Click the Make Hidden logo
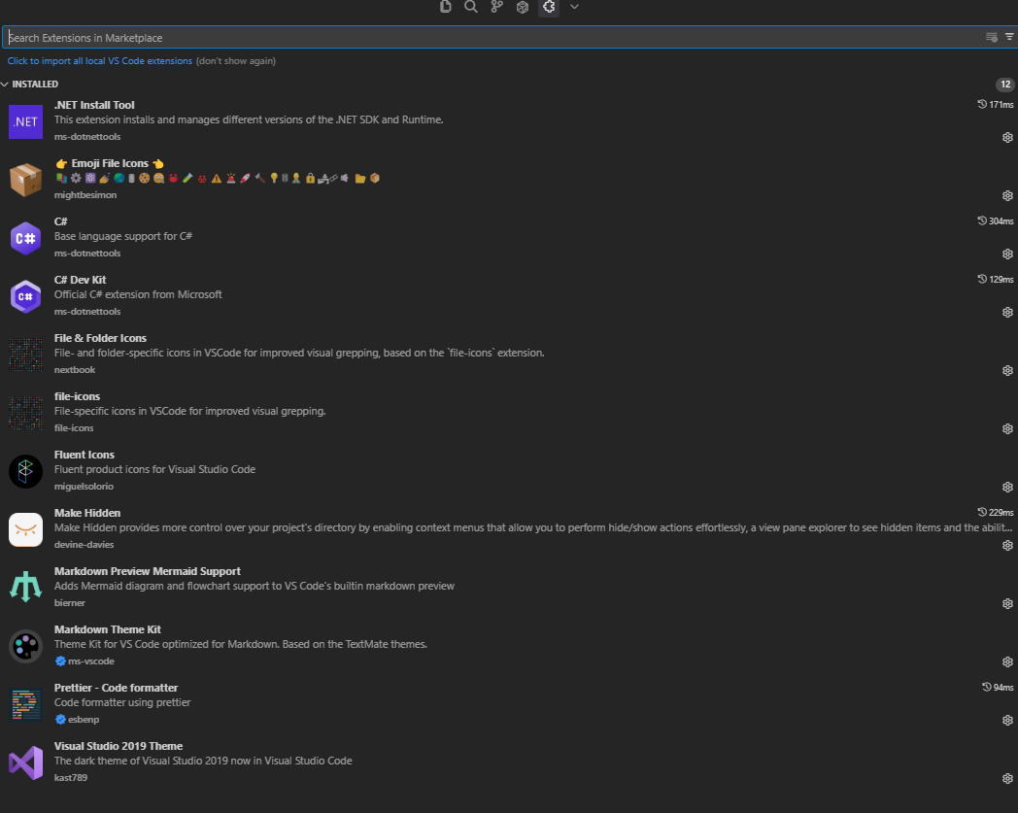The width and height of the screenshot is (1018, 813). tap(26, 530)
